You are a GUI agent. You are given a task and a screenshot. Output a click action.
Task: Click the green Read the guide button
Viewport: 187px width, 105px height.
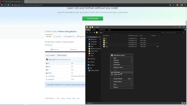coord(93,18)
